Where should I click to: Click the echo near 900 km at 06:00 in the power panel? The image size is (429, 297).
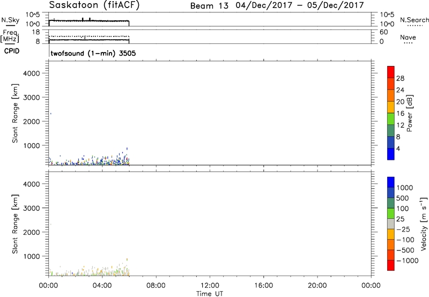tap(127, 149)
